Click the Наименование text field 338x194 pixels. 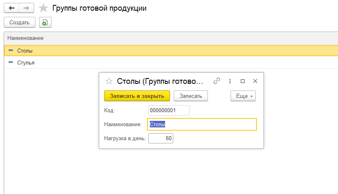click(x=202, y=124)
